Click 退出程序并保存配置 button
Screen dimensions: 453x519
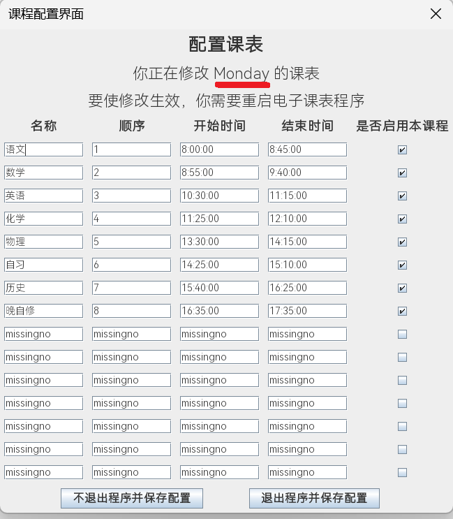[x=314, y=498]
